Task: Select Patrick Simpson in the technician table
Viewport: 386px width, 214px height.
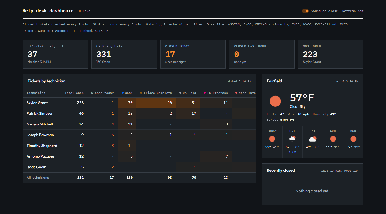Action: coord(40,113)
